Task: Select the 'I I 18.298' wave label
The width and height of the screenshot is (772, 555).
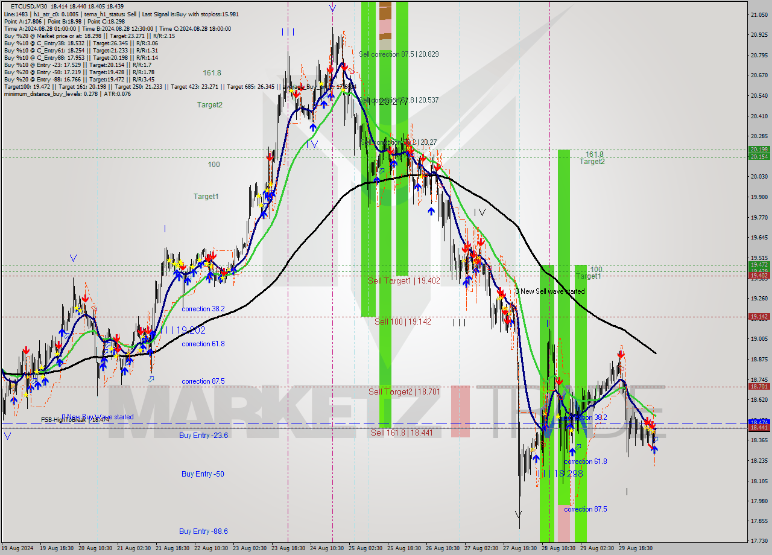Action: [560, 474]
